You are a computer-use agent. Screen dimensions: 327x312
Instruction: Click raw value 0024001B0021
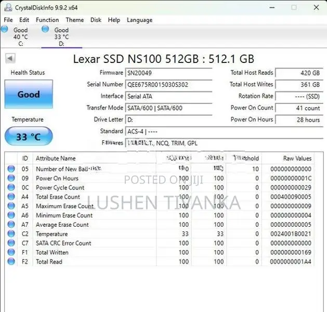tap(291, 234)
